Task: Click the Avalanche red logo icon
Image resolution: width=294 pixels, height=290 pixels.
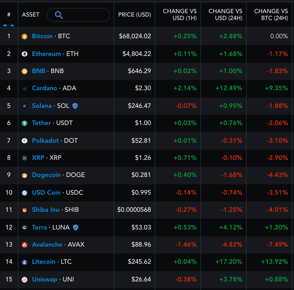Action: [x=25, y=245]
